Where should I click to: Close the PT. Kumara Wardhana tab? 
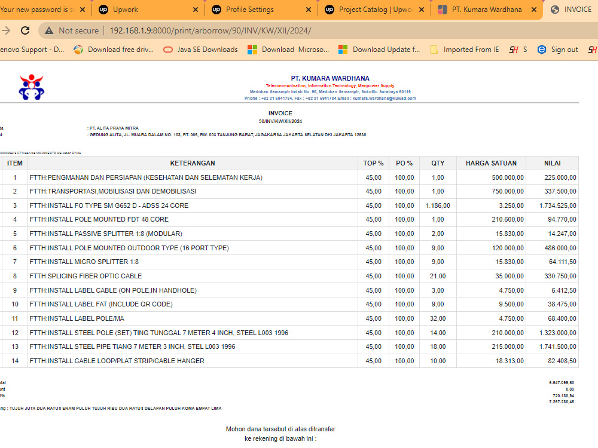pyautogui.click(x=534, y=10)
